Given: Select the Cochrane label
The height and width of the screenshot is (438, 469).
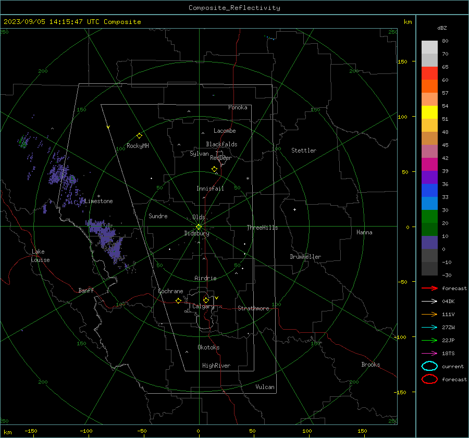Looking at the screenshot, I should click(170, 291).
